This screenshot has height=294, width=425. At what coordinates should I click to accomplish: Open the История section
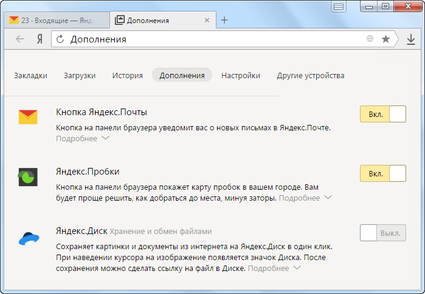(x=128, y=75)
